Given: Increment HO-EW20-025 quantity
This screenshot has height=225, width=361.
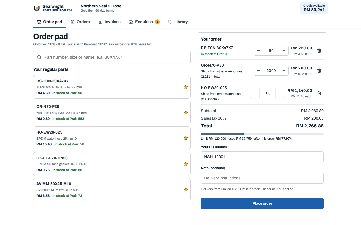Looking at the screenshot, I should coord(280,93).
